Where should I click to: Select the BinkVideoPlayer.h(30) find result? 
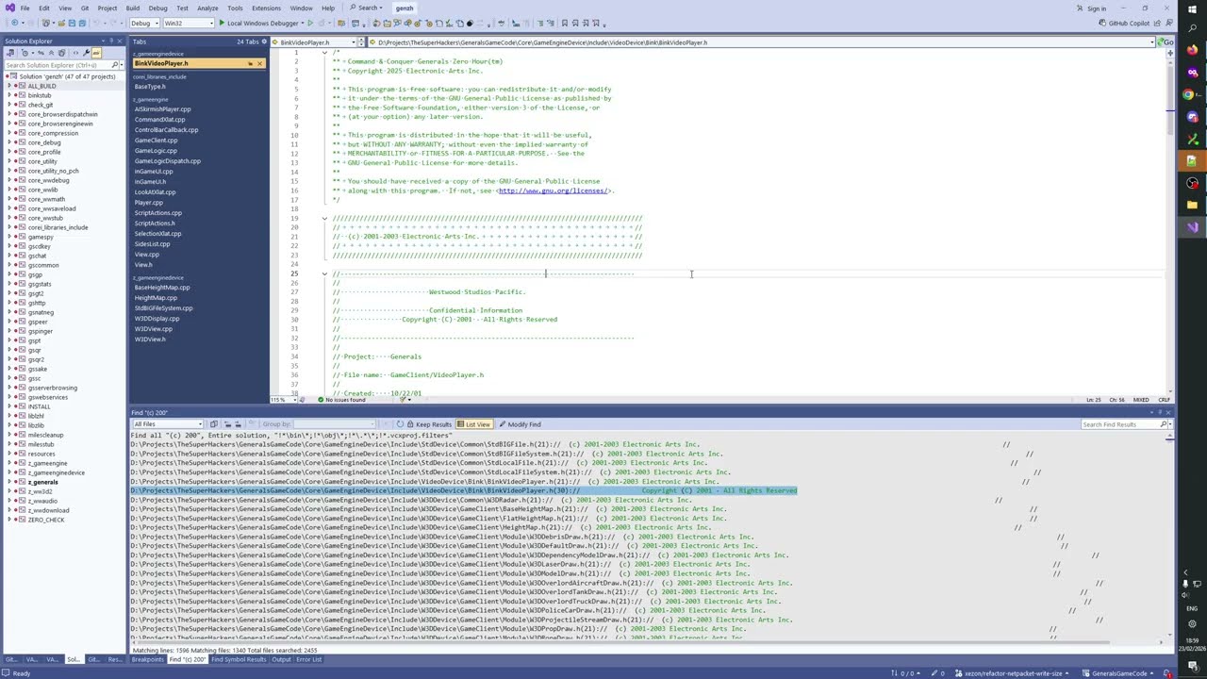click(x=464, y=491)
